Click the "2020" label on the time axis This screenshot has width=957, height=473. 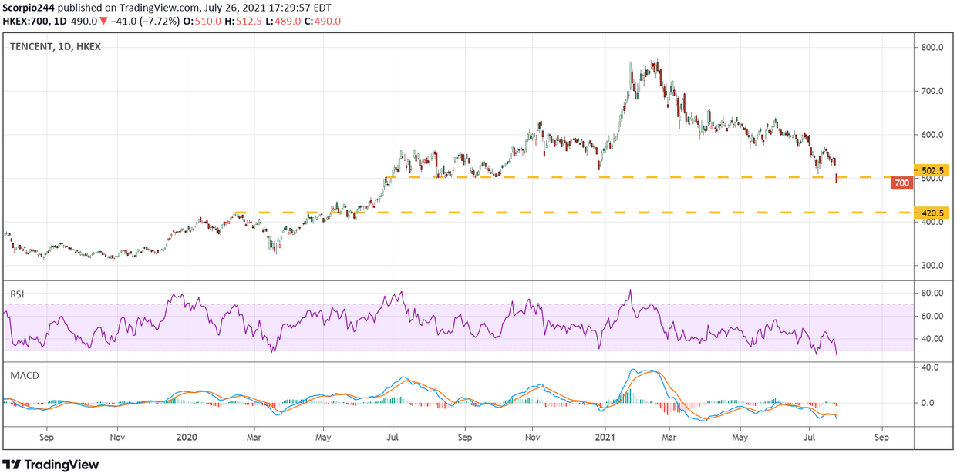click(188, 437)
